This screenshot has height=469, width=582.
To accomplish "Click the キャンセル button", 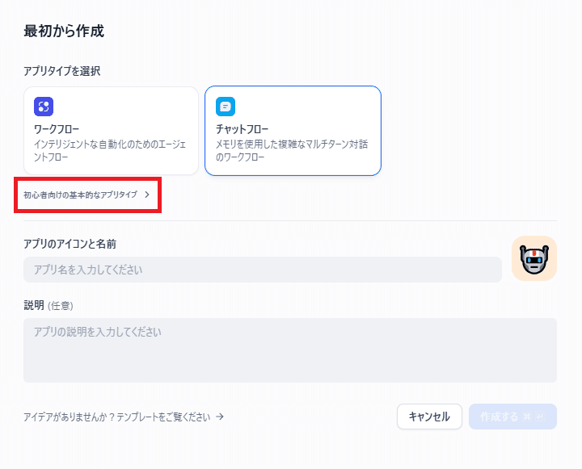I will [x=429, y=417].
